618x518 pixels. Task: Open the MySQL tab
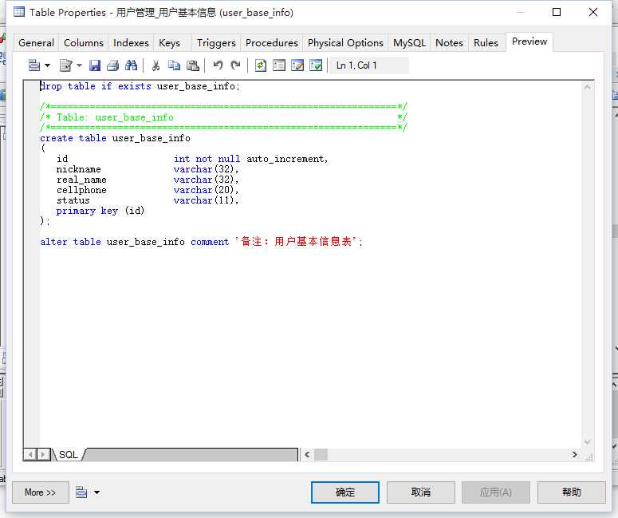[410, 42]
